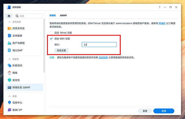The width and height of the screenshot is (185, 119).
Task: Select Terminal & SNMP sidebar icon
Action: point(10,87)
